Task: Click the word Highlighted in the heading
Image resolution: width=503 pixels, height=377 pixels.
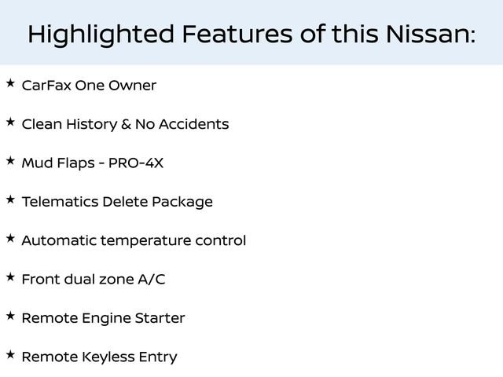Action: (x=101, y=35)
